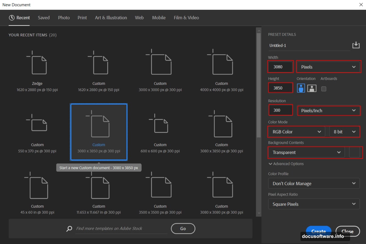The height and width of the screenshot is (244, 366).
Task: Switch to the Print tab
Action: [82, 18]
